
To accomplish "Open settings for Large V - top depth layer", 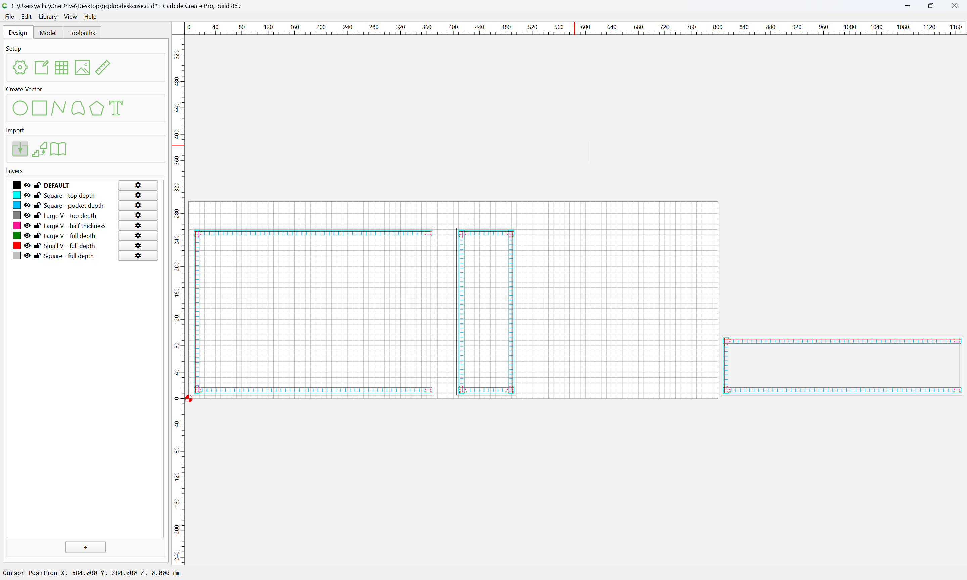I will pos(138,215).
